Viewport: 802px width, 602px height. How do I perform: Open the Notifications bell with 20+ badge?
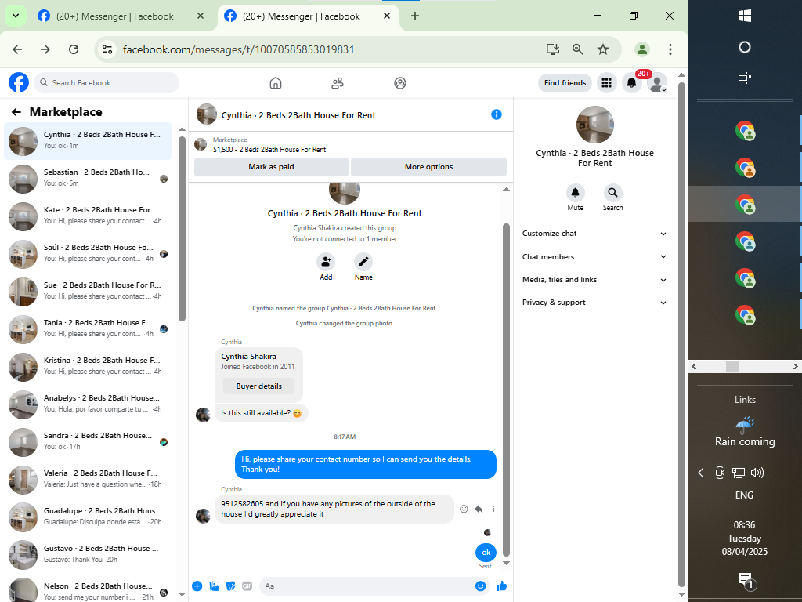pyautogui.click(x=632, y=82)
